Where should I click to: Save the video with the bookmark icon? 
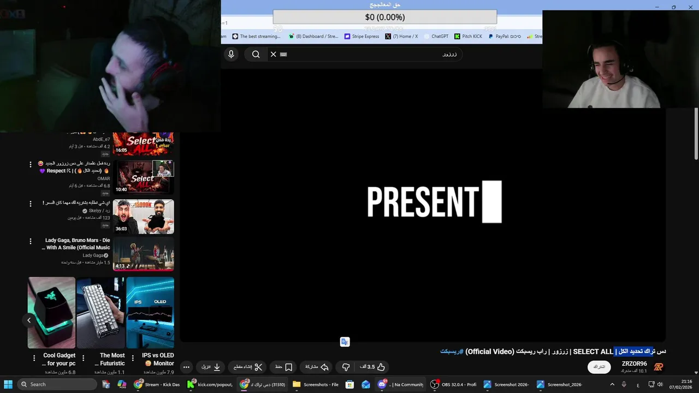coord(284,367)
